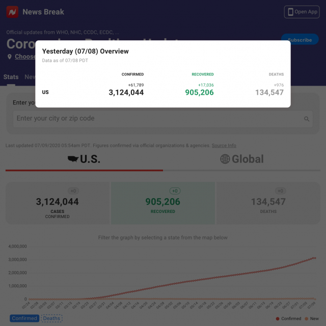Click the U.S. map silhouette icon

tap(73, 159)
